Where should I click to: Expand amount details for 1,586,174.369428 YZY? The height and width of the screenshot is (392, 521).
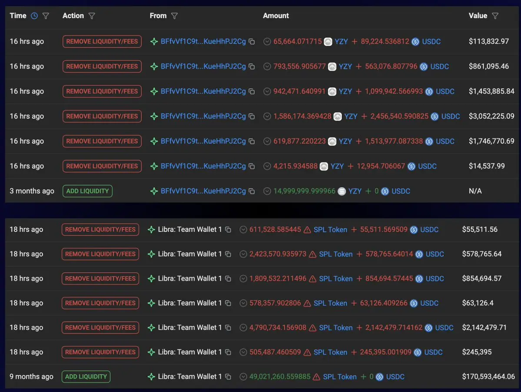point(267,116)
